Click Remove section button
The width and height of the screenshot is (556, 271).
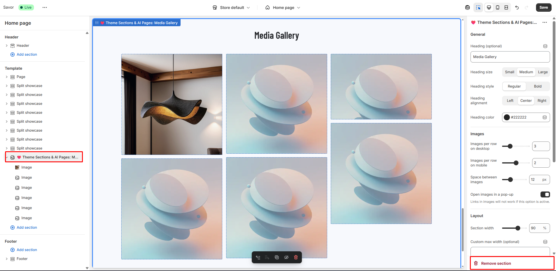point(512,263)
